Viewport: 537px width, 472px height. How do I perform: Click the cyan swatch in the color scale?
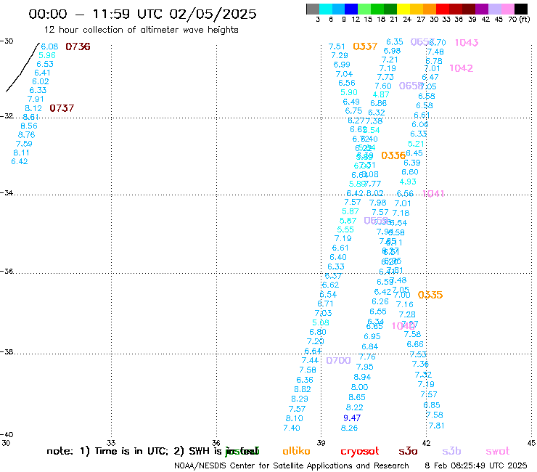[326, 9]
